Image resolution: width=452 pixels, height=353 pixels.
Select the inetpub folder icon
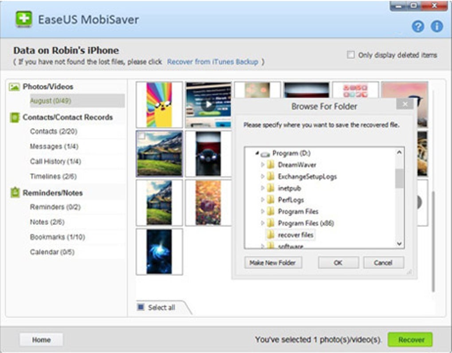tap(270, 188)
